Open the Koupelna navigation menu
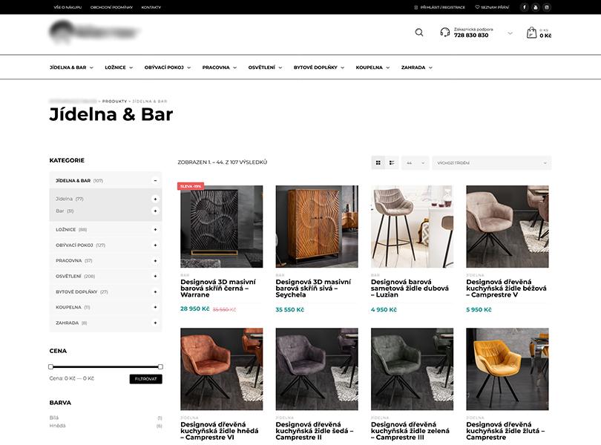Image resolution: width=601 pixels, height=445 pixels. click(x=372, y=67)
